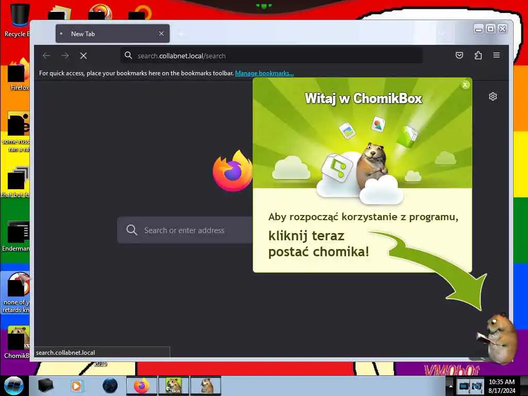Click the hamster character reading a book
The image size is (528, 396).
pyautogui.click(x=498, y=338)
